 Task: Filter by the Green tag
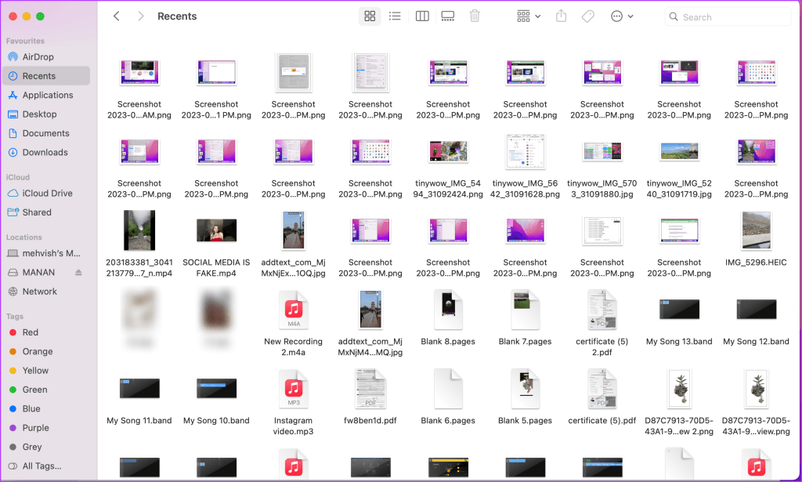pyautogui.click(x=46, y=390)
